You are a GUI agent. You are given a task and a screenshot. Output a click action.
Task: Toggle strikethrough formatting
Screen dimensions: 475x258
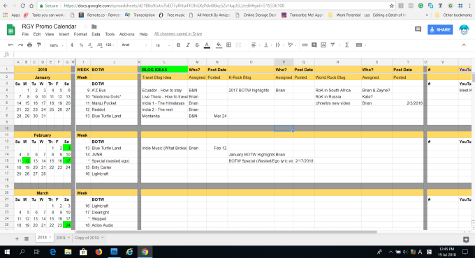[197, 45]
